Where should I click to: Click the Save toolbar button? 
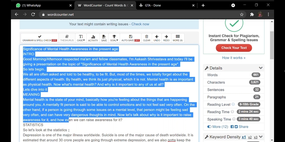[104, 38]
